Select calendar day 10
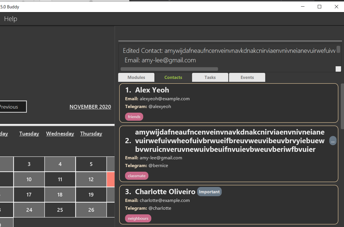 coord(29,179)
